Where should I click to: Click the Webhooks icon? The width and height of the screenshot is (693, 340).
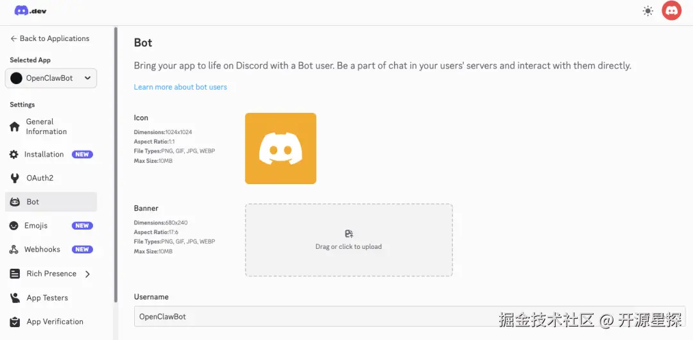point(14,250)
